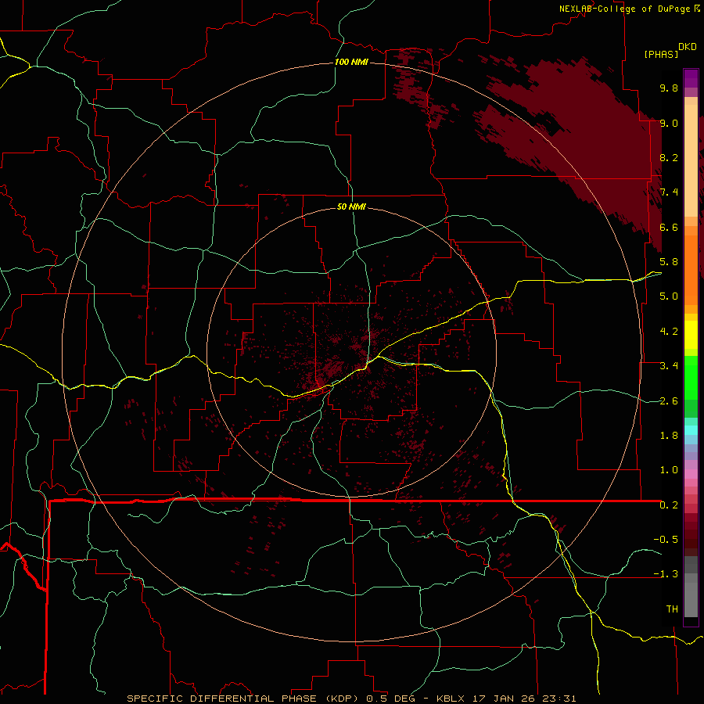Click the 3.4 scale label
704x704 pixels.
[669, 366]
